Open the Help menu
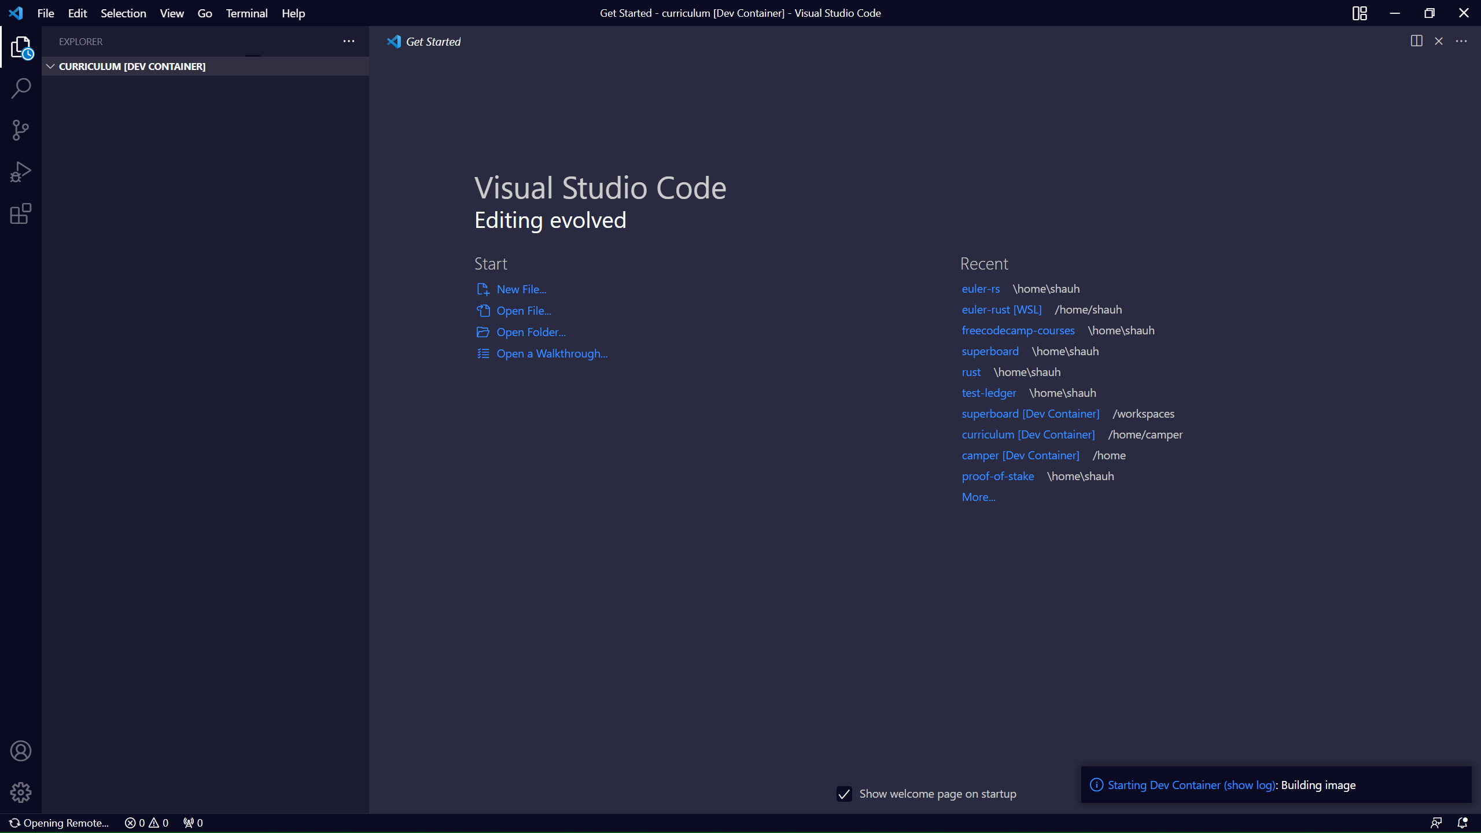This screenshot has height=833, width=1481. click(293, 13)
